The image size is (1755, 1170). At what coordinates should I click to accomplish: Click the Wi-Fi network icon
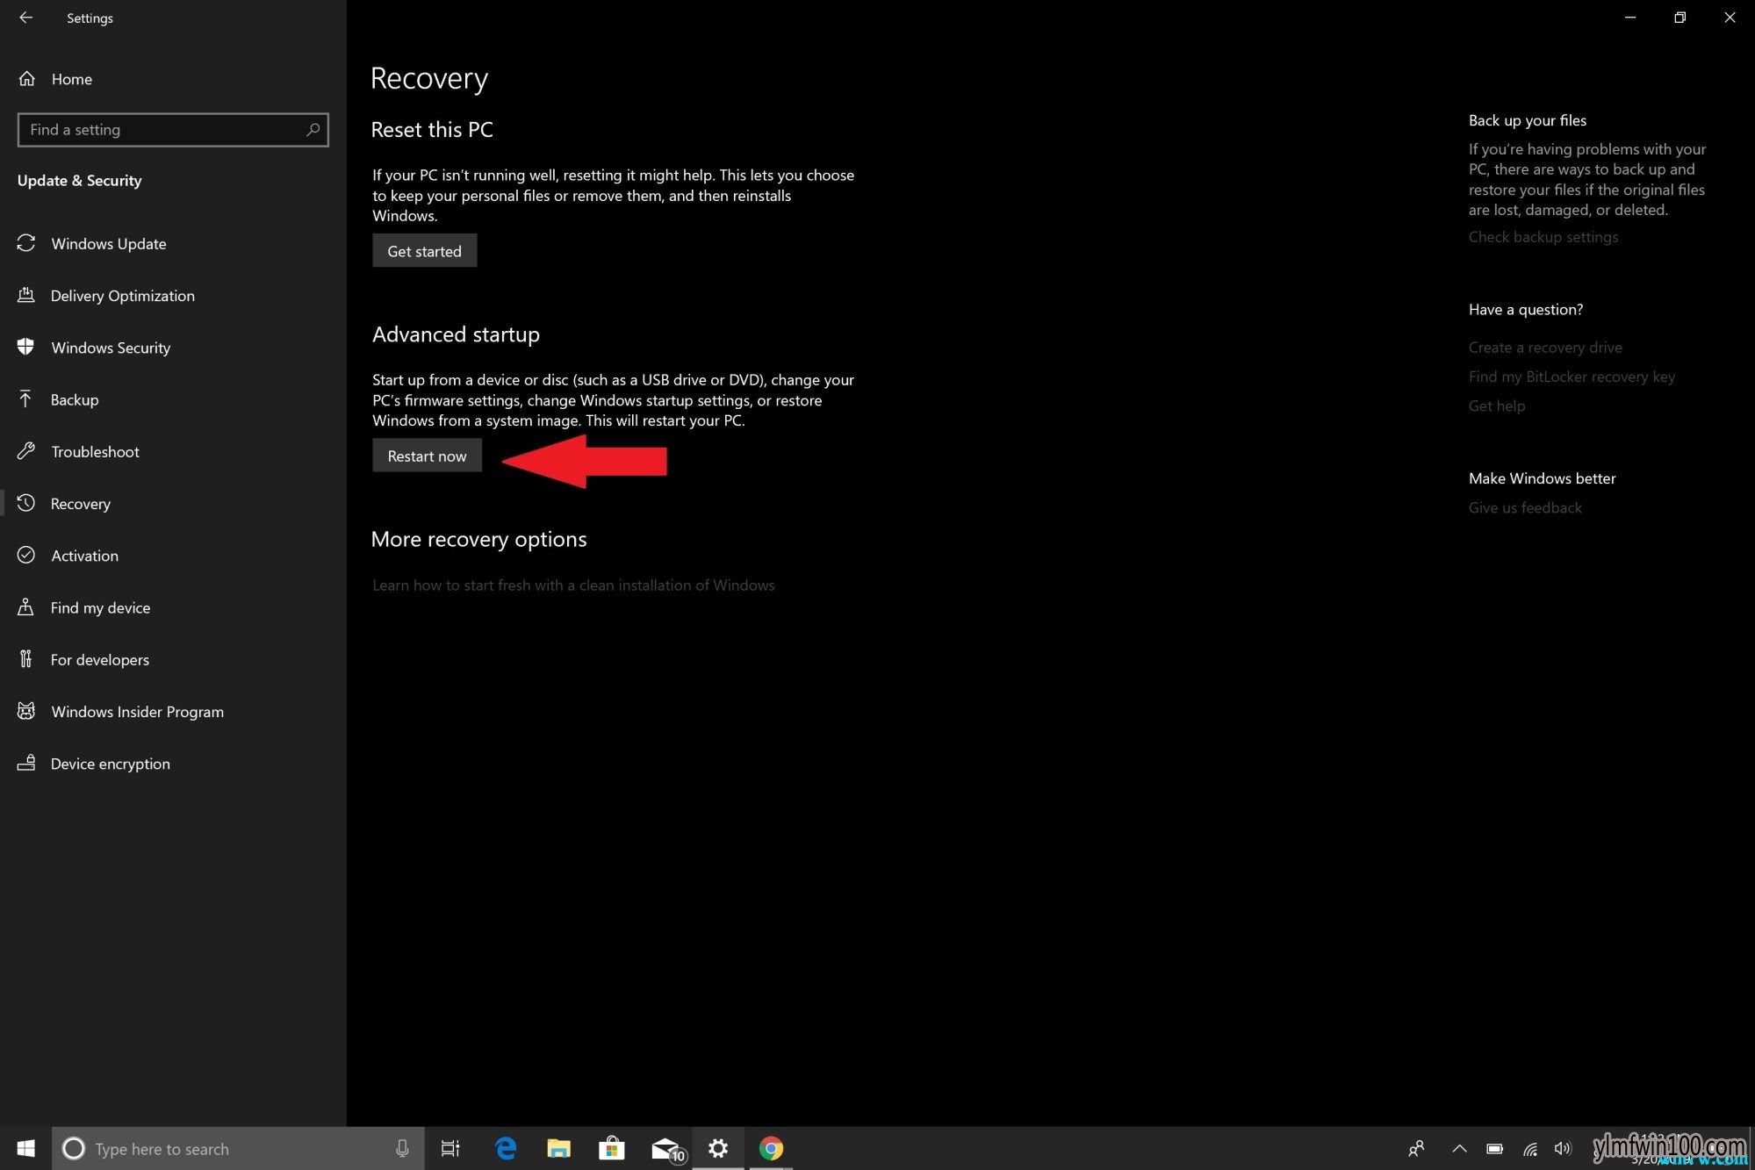(1530, 1148)
